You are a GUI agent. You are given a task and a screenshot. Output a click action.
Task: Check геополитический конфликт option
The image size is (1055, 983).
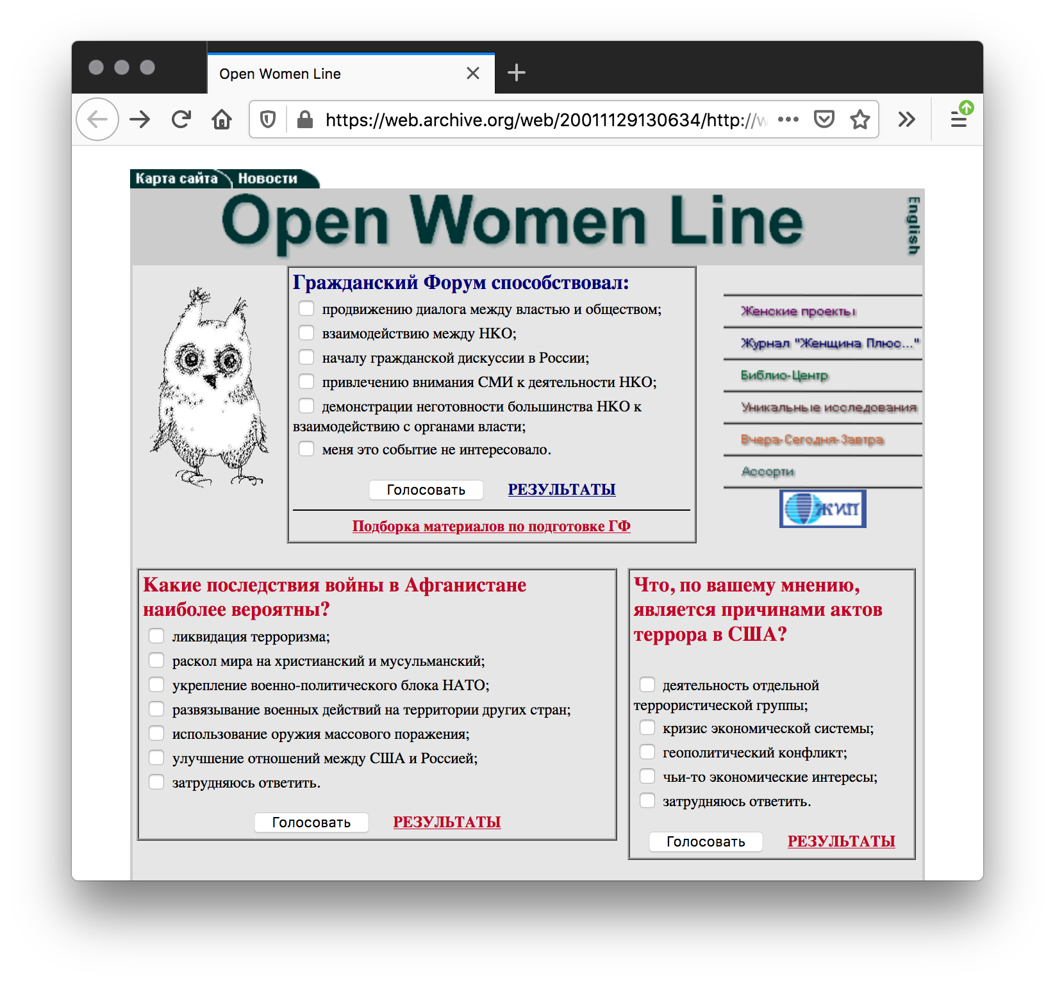click(x=647, y=752)
